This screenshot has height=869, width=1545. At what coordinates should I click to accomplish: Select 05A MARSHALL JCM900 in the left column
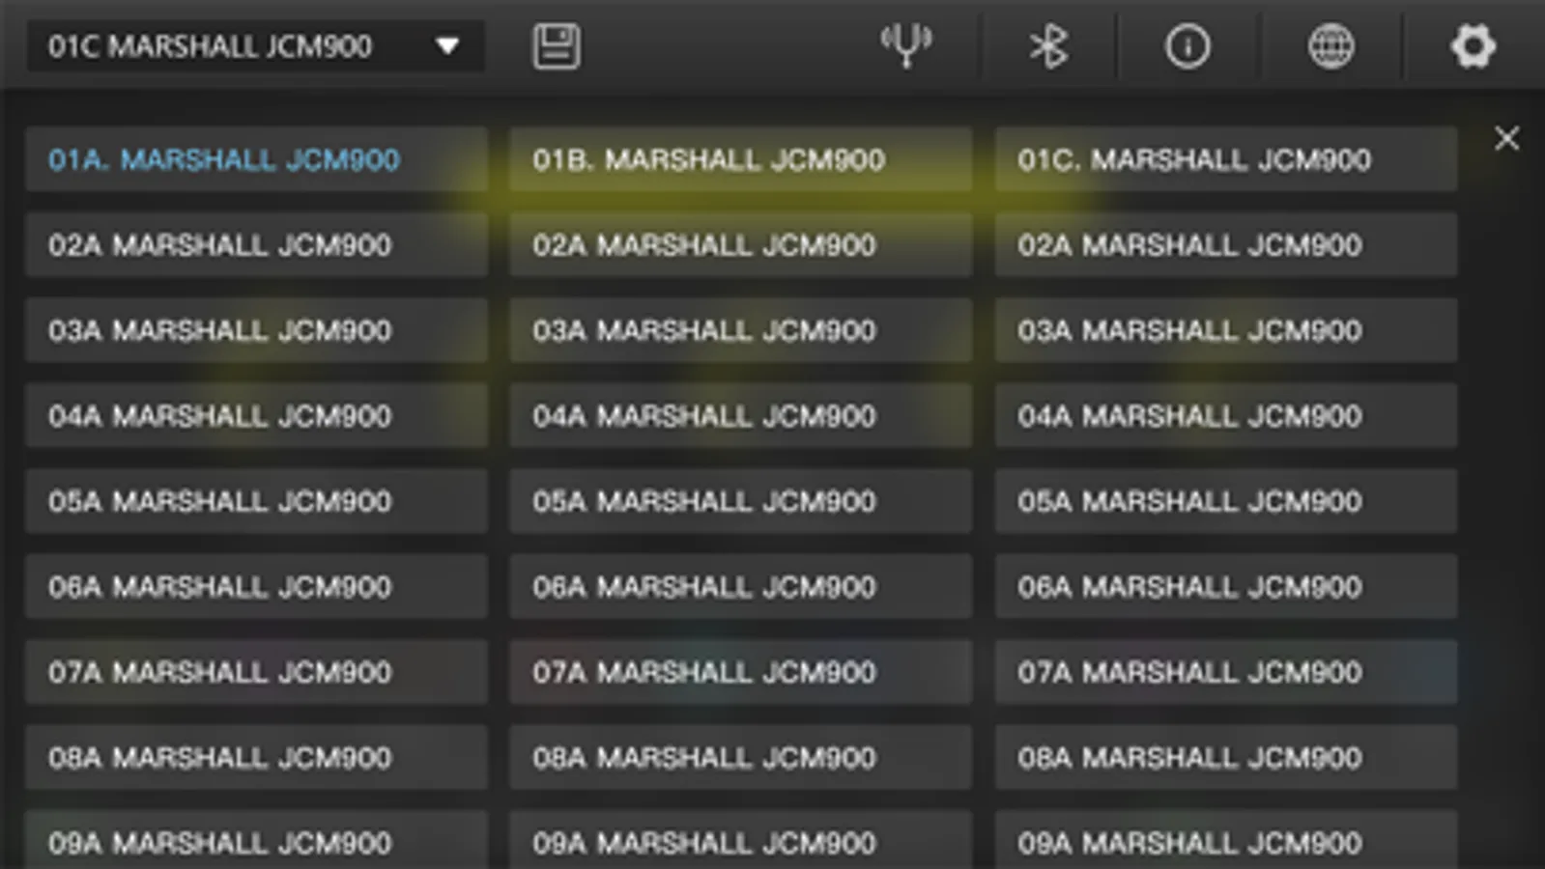(x=257, y=501)
